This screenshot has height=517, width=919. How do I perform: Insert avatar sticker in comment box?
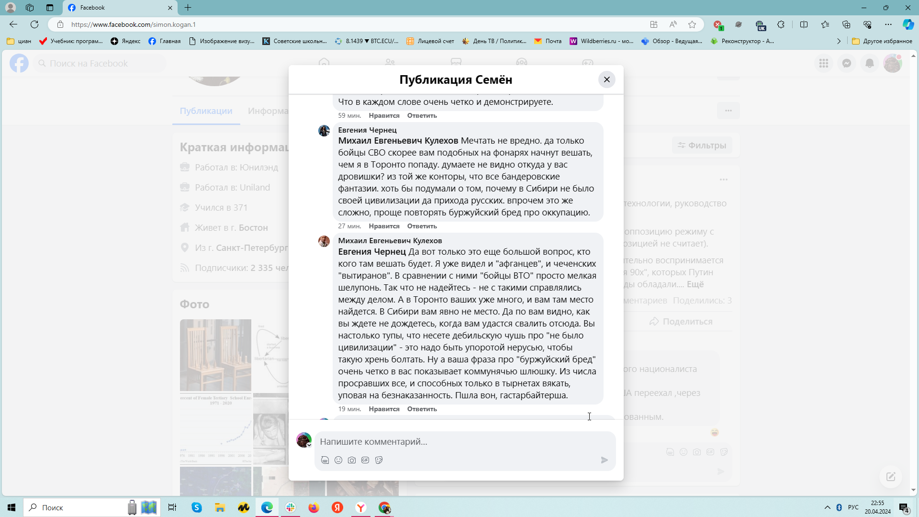(x=325, y=460)
